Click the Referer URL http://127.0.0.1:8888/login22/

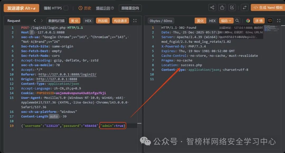click(67, 74)
